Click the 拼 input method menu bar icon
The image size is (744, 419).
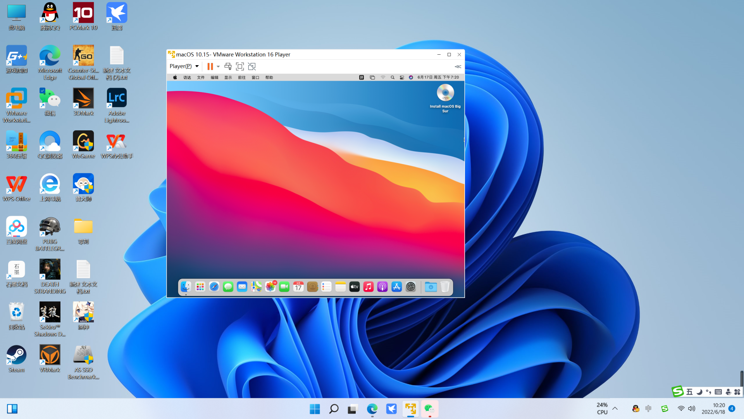pos(362,78)
